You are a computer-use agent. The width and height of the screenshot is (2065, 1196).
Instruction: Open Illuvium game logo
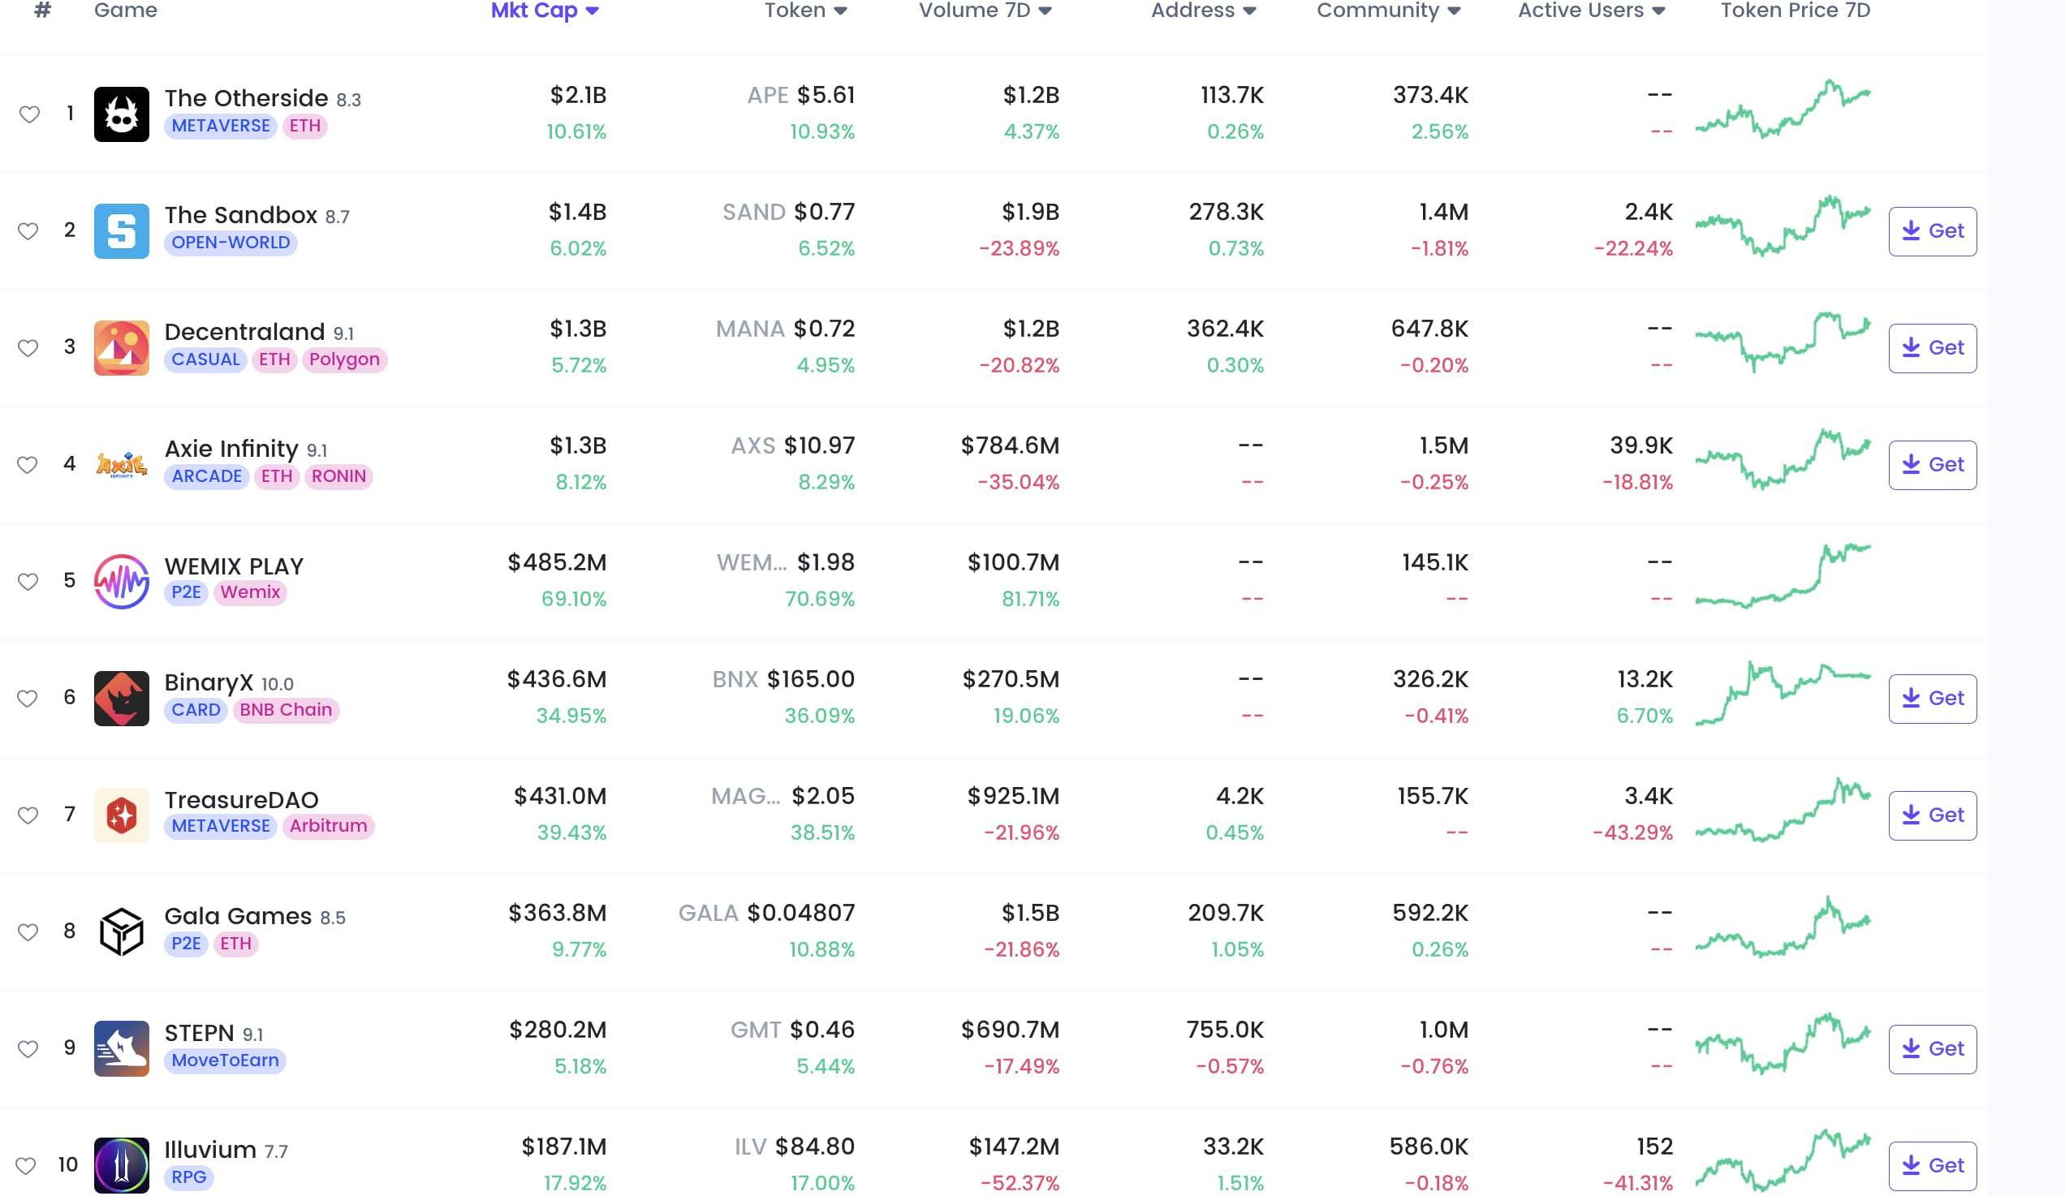pyautogui.click(x=121, y=1166)
